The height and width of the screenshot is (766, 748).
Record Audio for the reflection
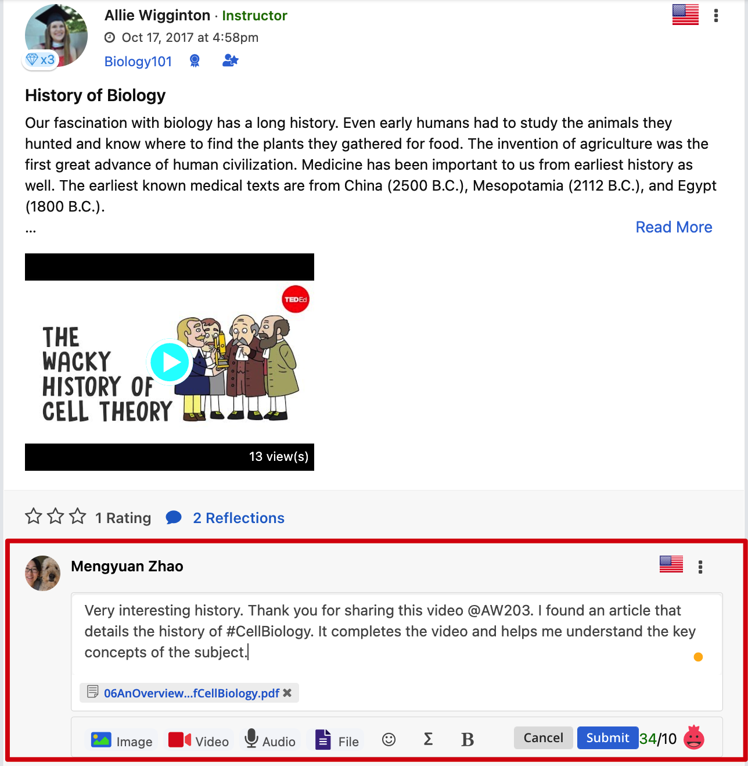click(270, 740)
